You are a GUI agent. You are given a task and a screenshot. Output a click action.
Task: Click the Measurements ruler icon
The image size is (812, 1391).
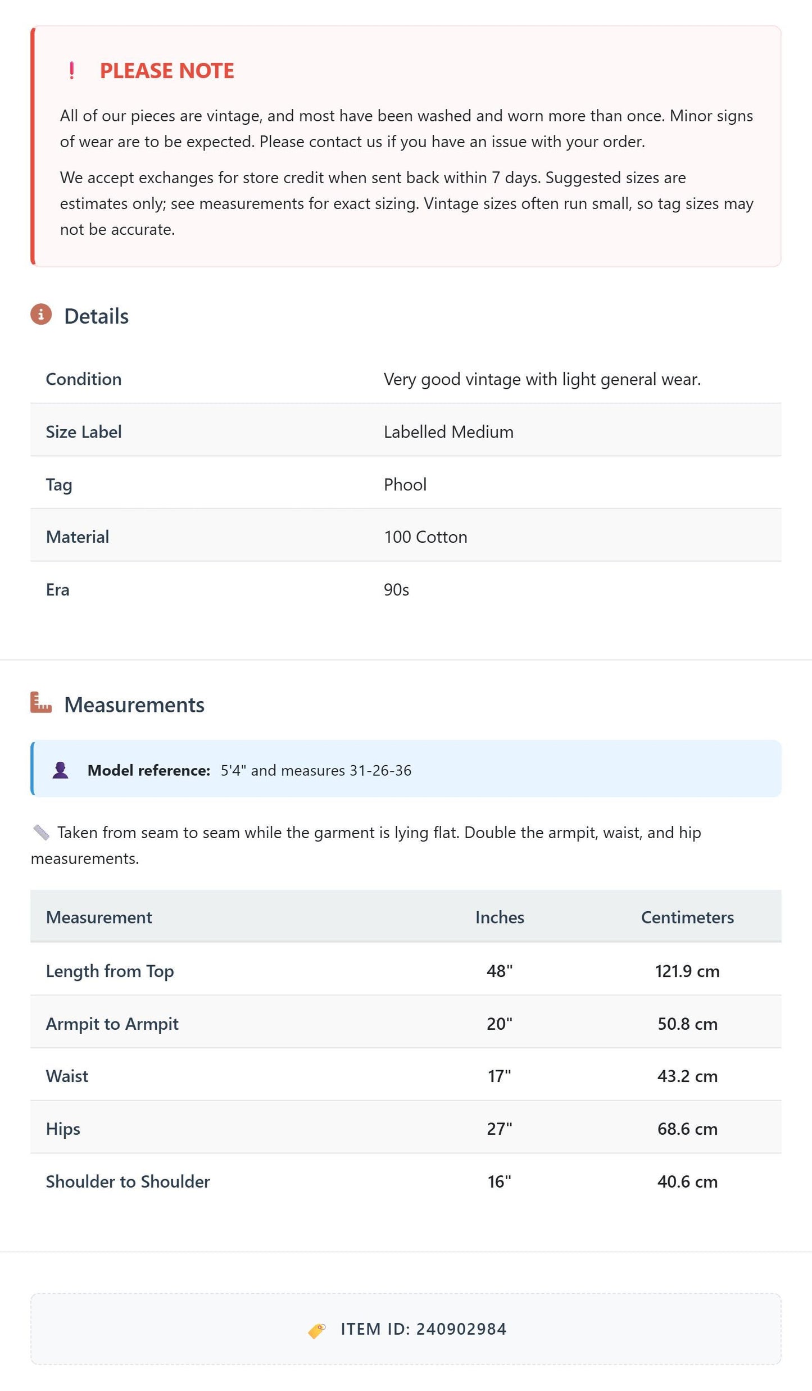pyautogui.click(x=41, y=703)
